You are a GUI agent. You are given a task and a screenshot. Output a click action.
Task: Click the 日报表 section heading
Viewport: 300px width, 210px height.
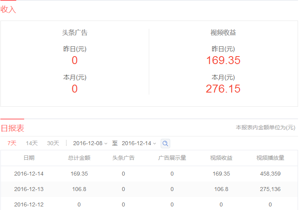12,128
